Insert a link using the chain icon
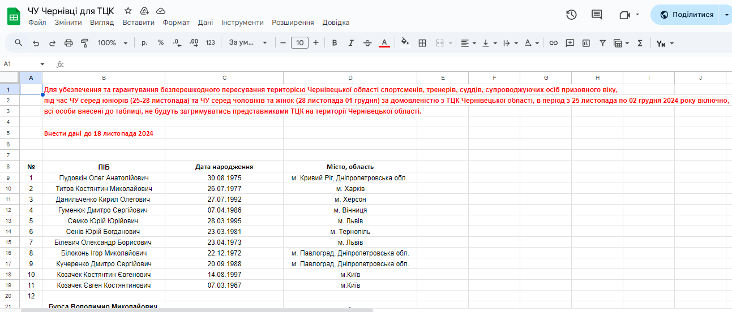This screenshot has width=732, height=312. (x=554, y=43)
